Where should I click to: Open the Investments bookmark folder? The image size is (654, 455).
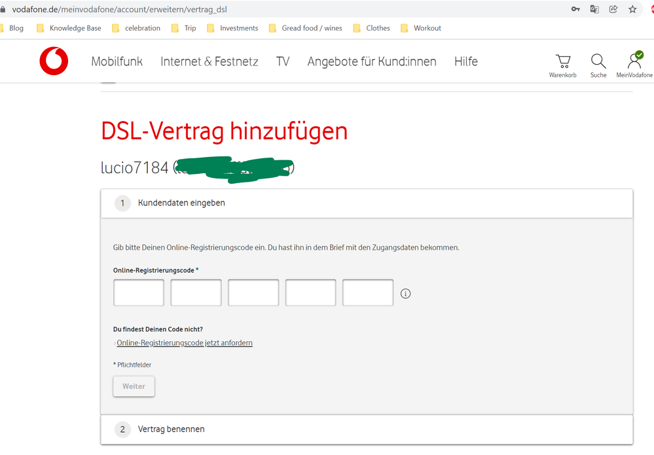click(x=233, y=28)
